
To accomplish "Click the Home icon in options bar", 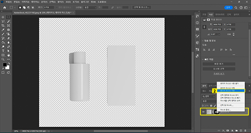I will 5,7.
